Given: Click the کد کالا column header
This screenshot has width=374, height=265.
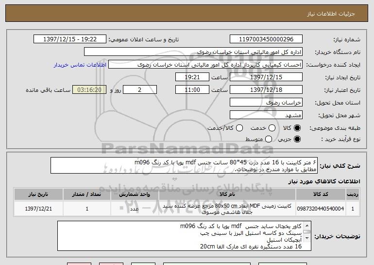Looking at the screenshot, I should 321,194.
